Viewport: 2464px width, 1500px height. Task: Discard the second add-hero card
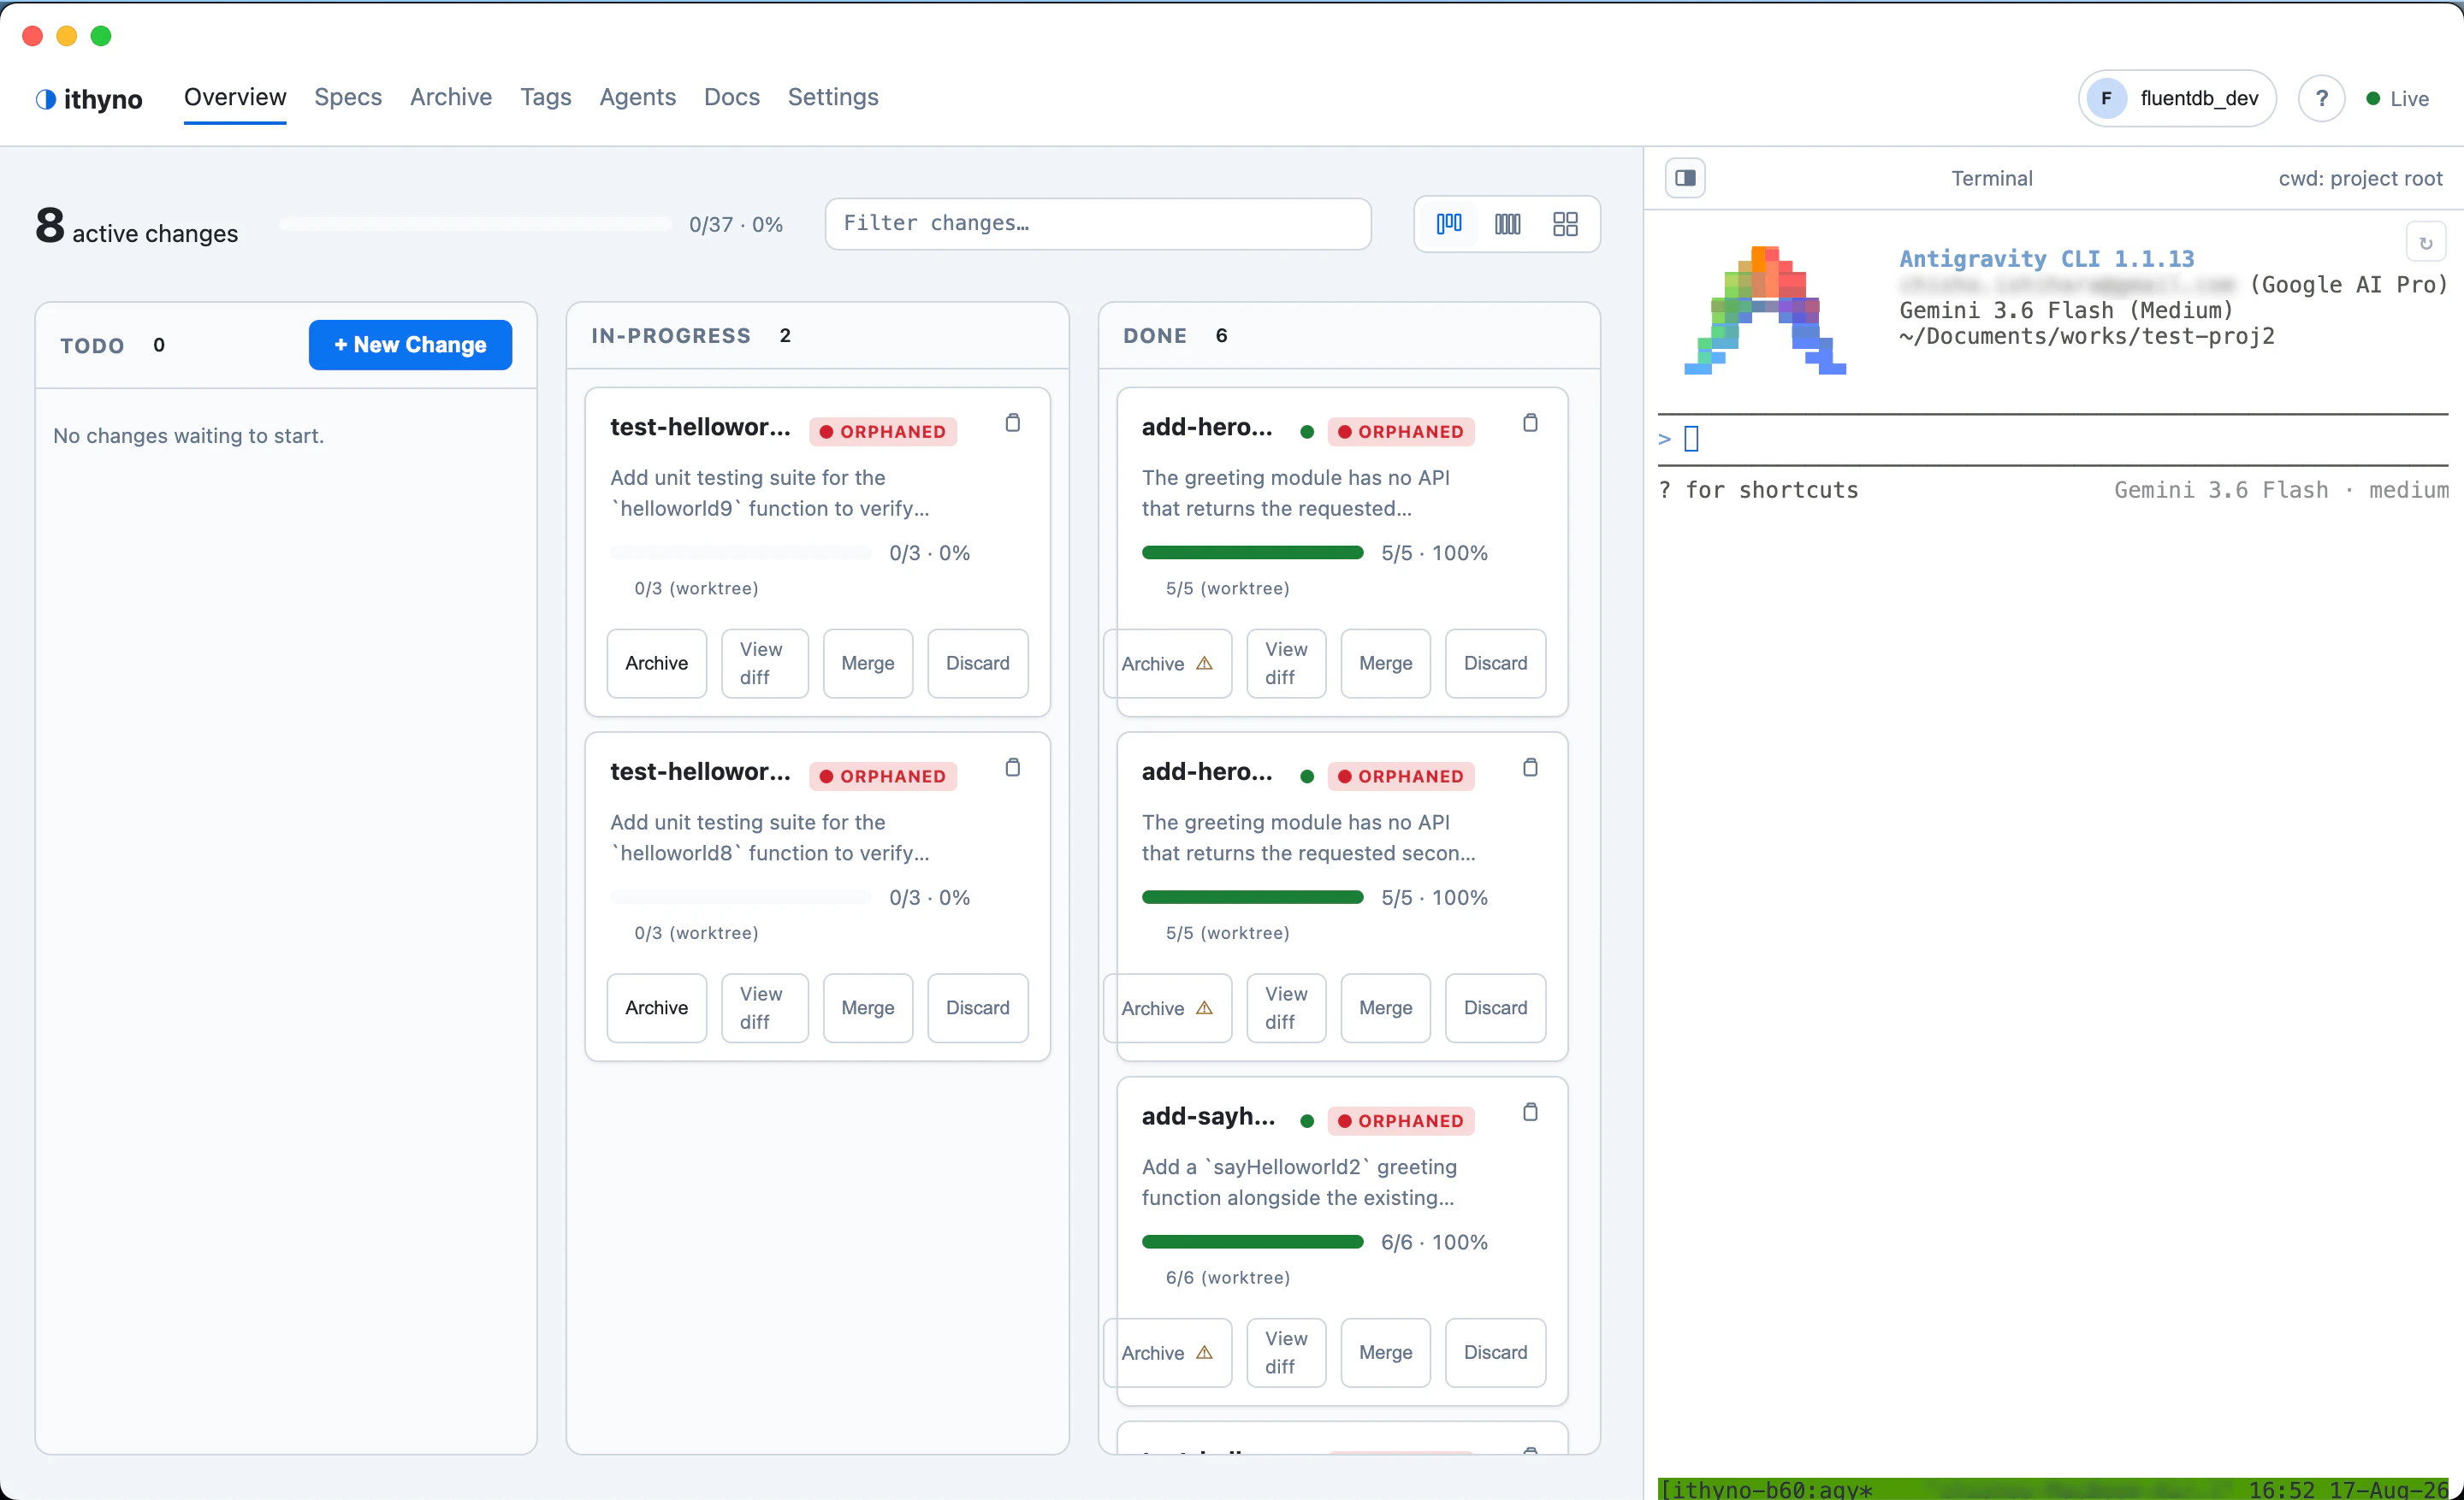tap(1495, 1007)
